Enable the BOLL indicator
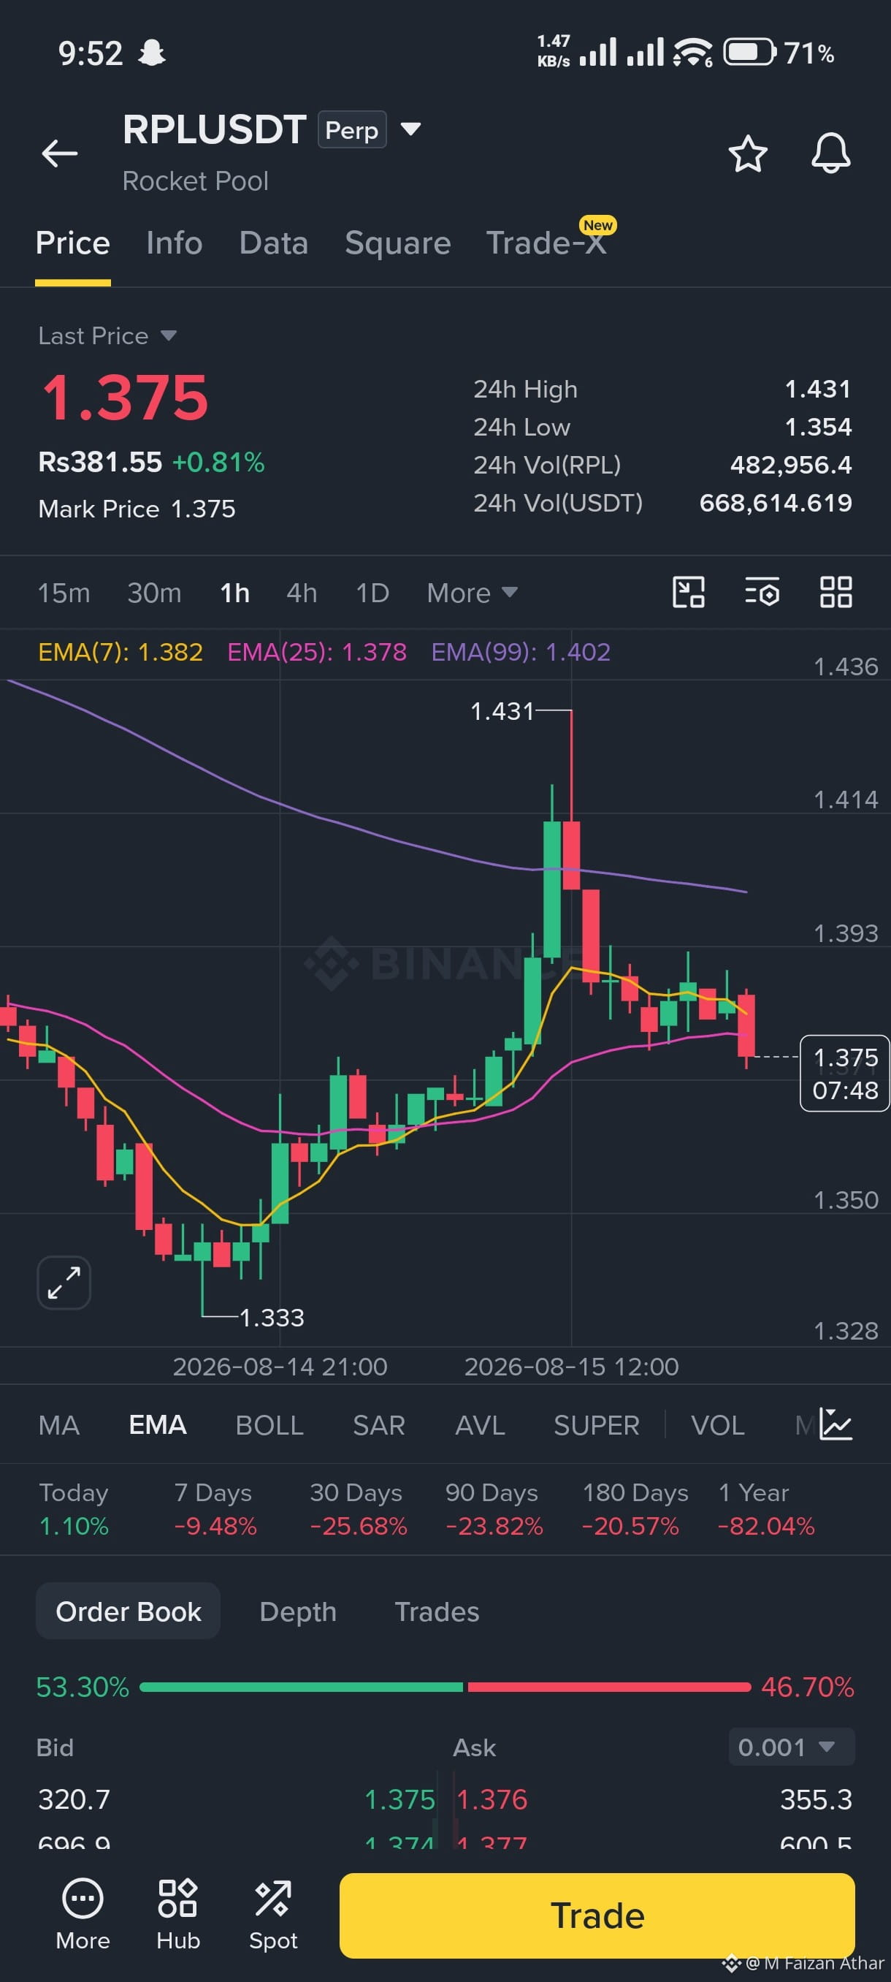 click(x=269, y=1425)
